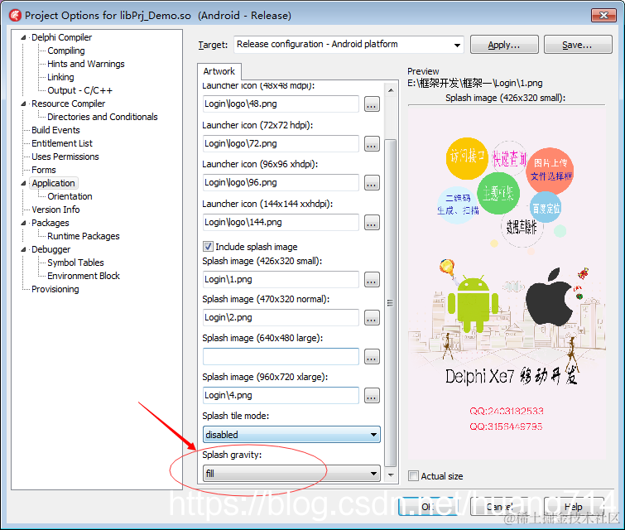Select the Delphi Compiler tree item
The image size is (625, 530).
pyautogui.click(x=61, y=37)
